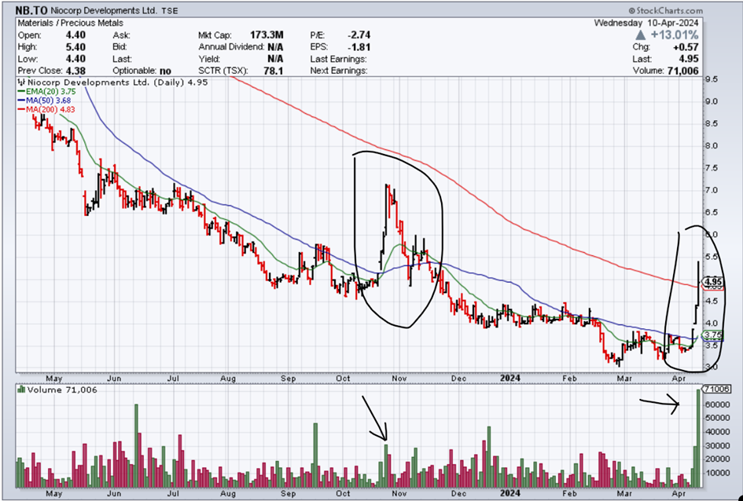Viewport: 743px width, 501px height.
Task: Open the StockCharts.com copyright link
Action: tap(666, 10)
